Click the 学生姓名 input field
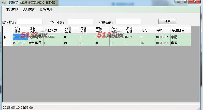 coord(81,22)
